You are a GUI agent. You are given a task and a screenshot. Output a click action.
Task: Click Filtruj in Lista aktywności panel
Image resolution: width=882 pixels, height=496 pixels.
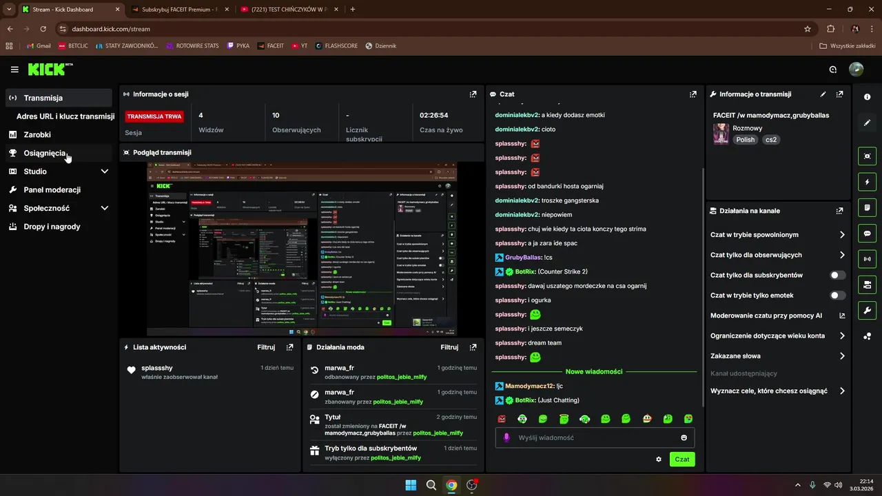(x=266, y=347)
